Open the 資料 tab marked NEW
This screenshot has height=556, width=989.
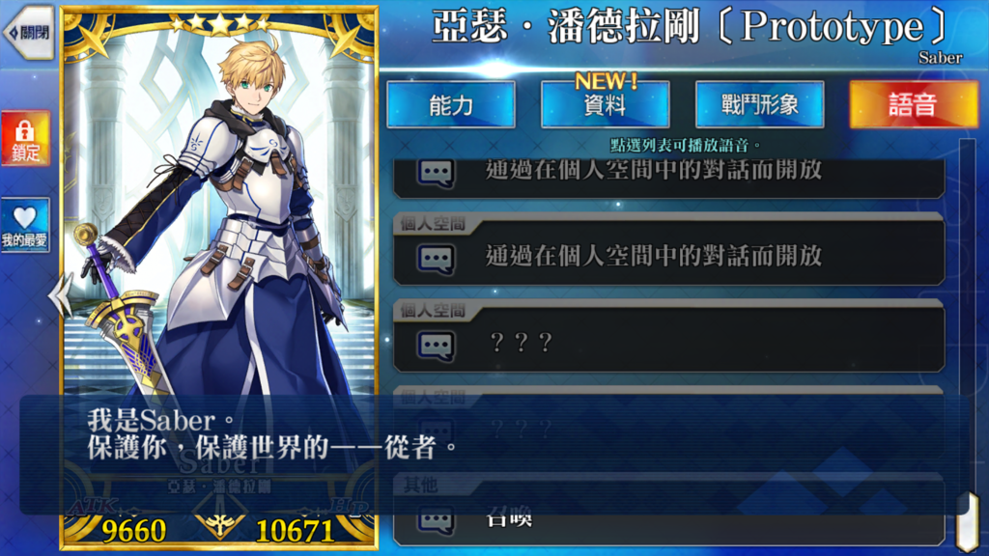(605, 104)
